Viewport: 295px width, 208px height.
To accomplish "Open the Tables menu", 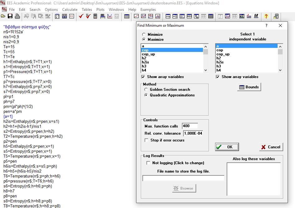I will [87, 10].
